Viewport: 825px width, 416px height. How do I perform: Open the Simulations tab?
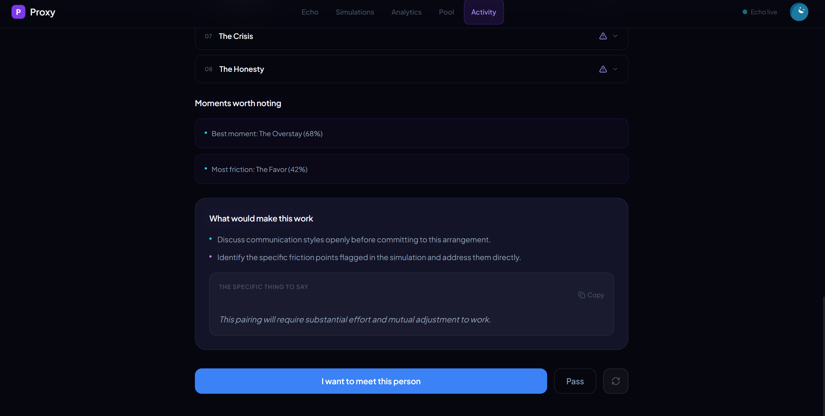point(354,12)
